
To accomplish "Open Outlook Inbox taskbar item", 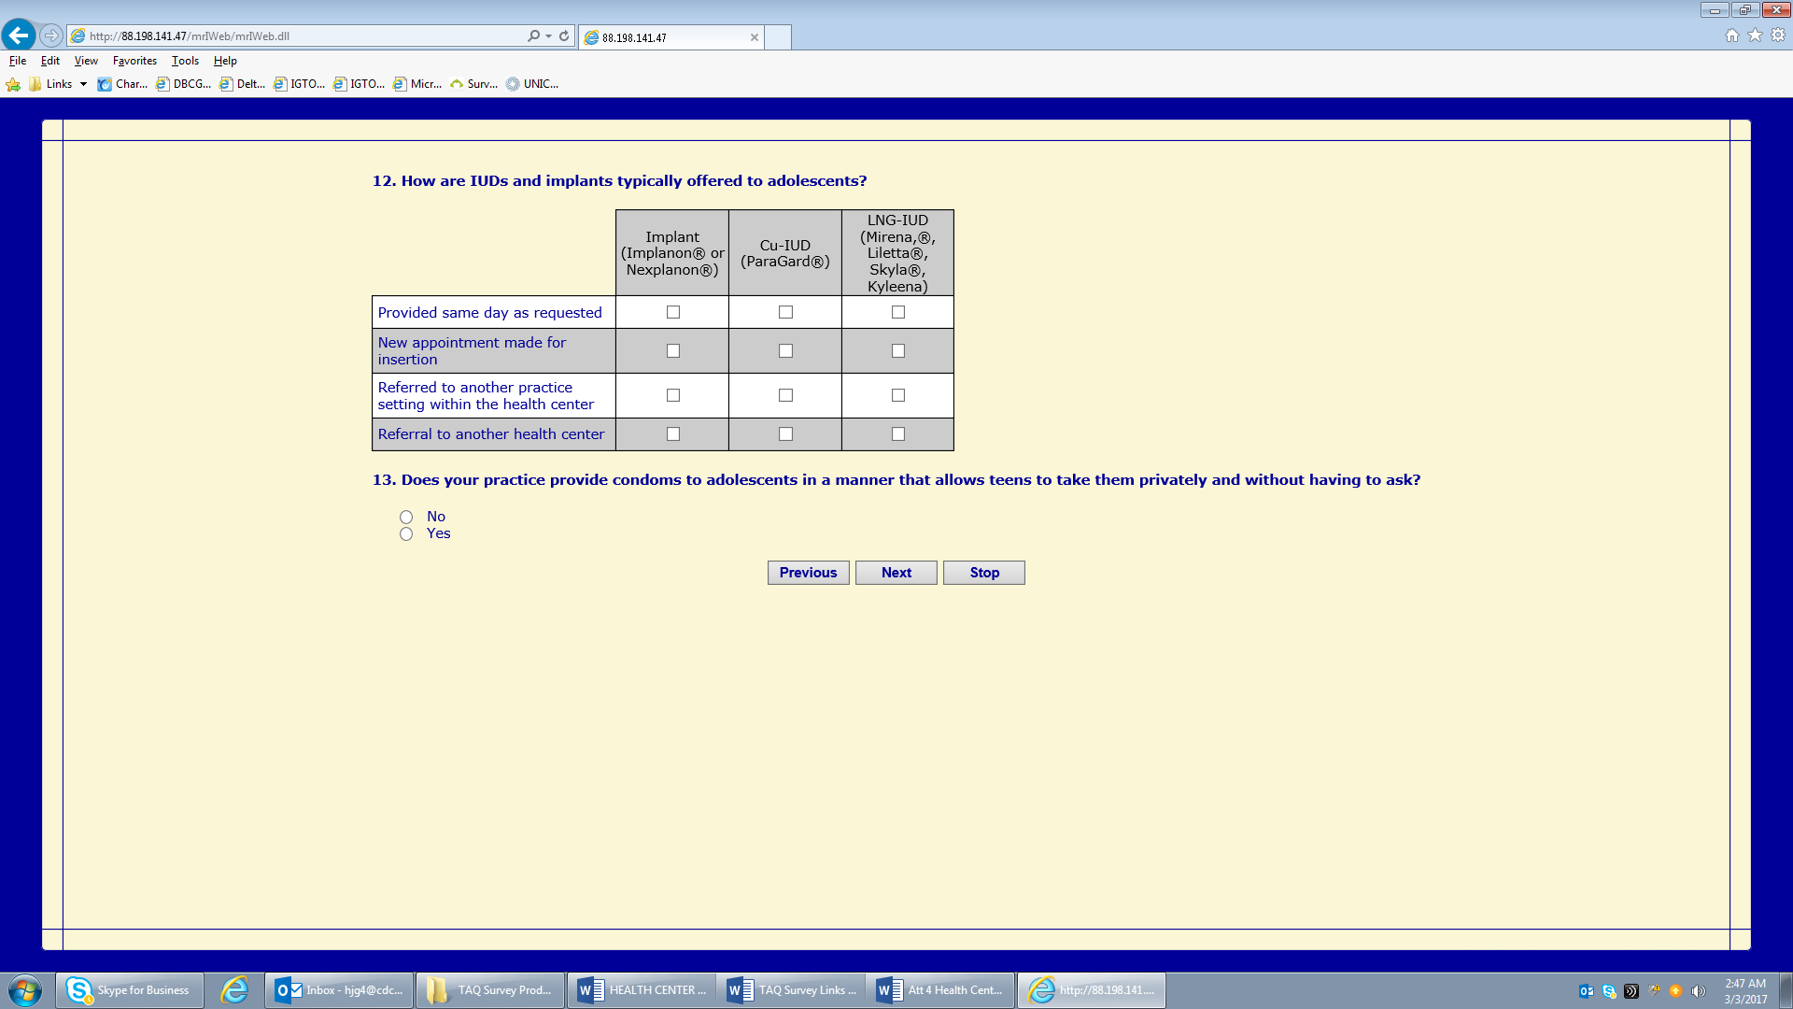I will click(340, 990).
